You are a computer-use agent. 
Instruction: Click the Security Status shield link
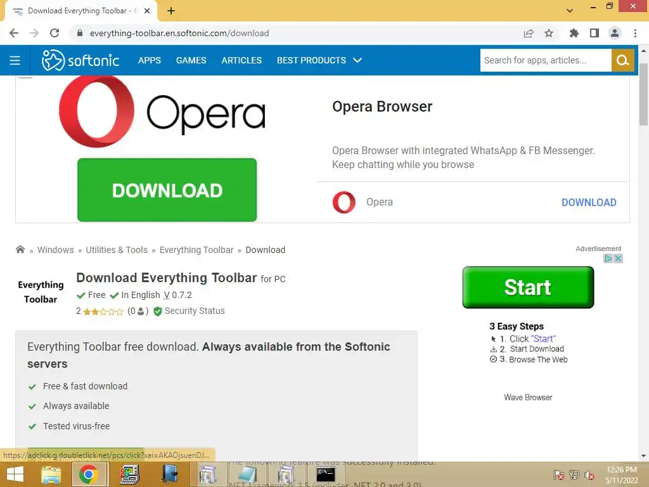pos(189,311)
